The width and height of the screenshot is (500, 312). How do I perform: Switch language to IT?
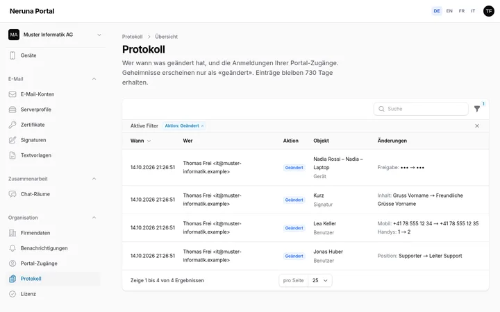click(473, 11)
